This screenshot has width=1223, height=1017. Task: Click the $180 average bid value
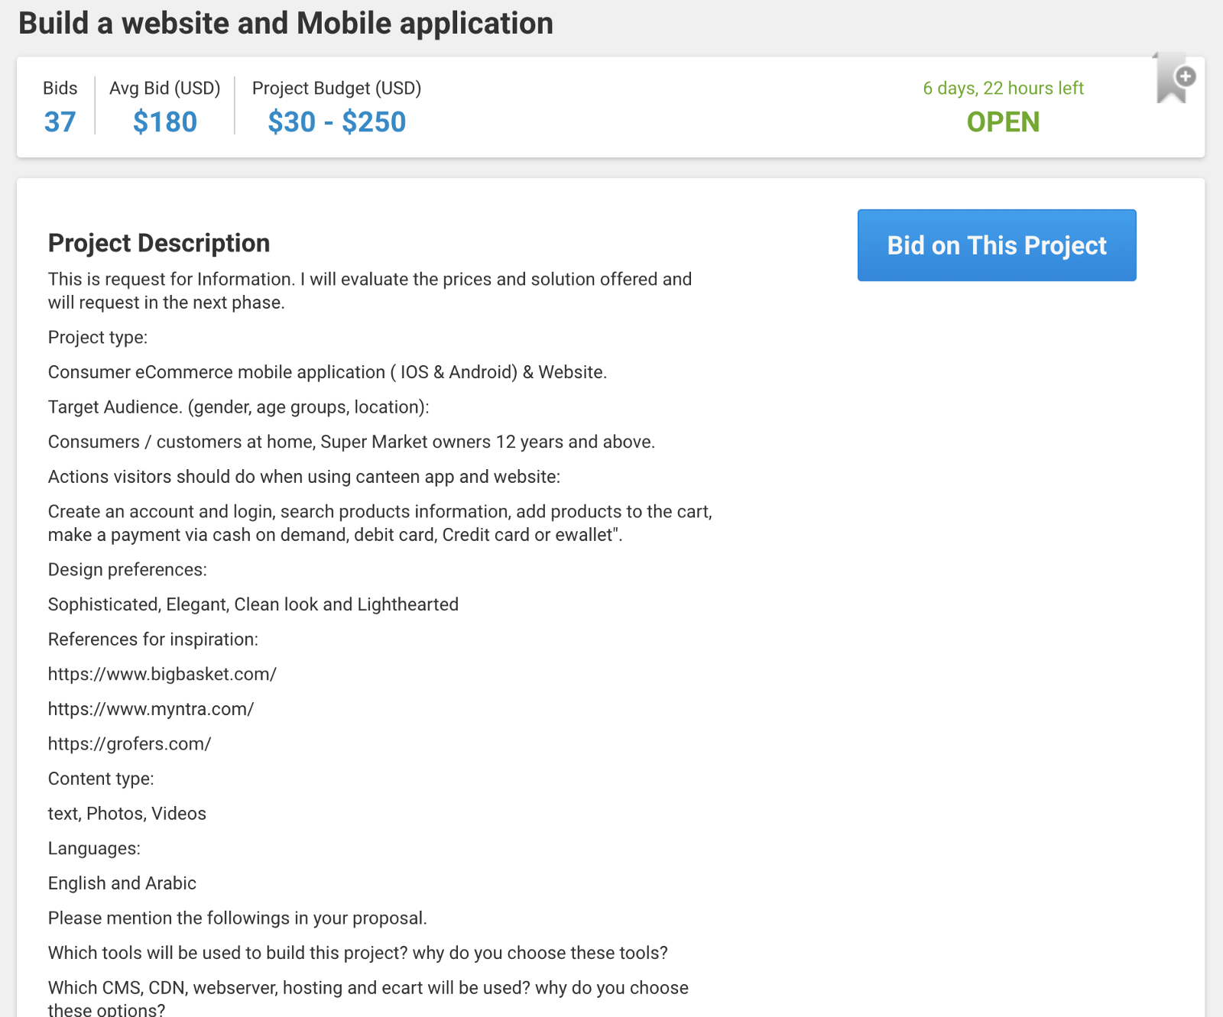coord(164,122)
